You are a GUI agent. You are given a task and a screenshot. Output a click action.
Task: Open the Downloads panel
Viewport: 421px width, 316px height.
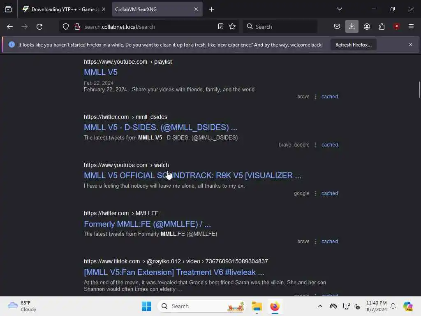352,26
